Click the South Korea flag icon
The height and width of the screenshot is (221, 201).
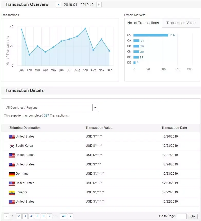(12, 146)
